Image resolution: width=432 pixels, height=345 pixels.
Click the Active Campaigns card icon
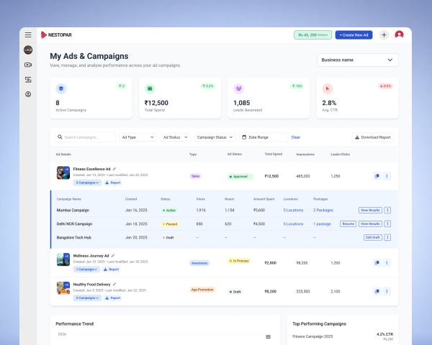click(x=61, y=88)
